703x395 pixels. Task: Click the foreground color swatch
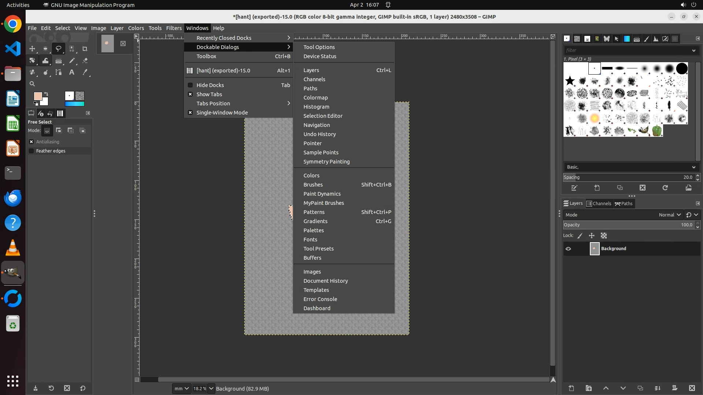pos(38,96)
